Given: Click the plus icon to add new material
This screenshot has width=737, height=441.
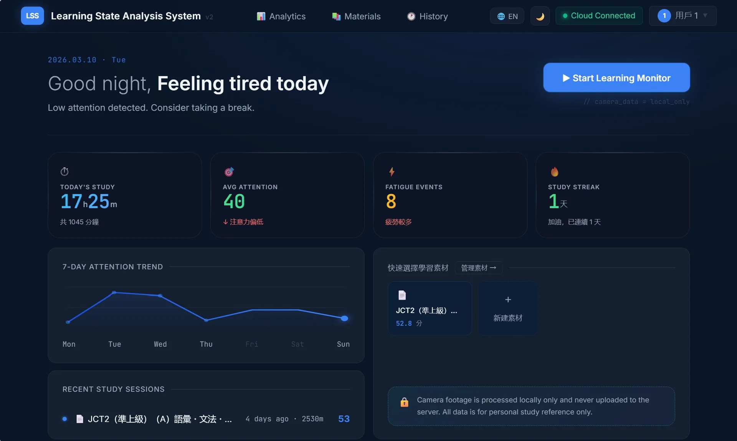Looking at the screenshot, I should coord(508,300).
